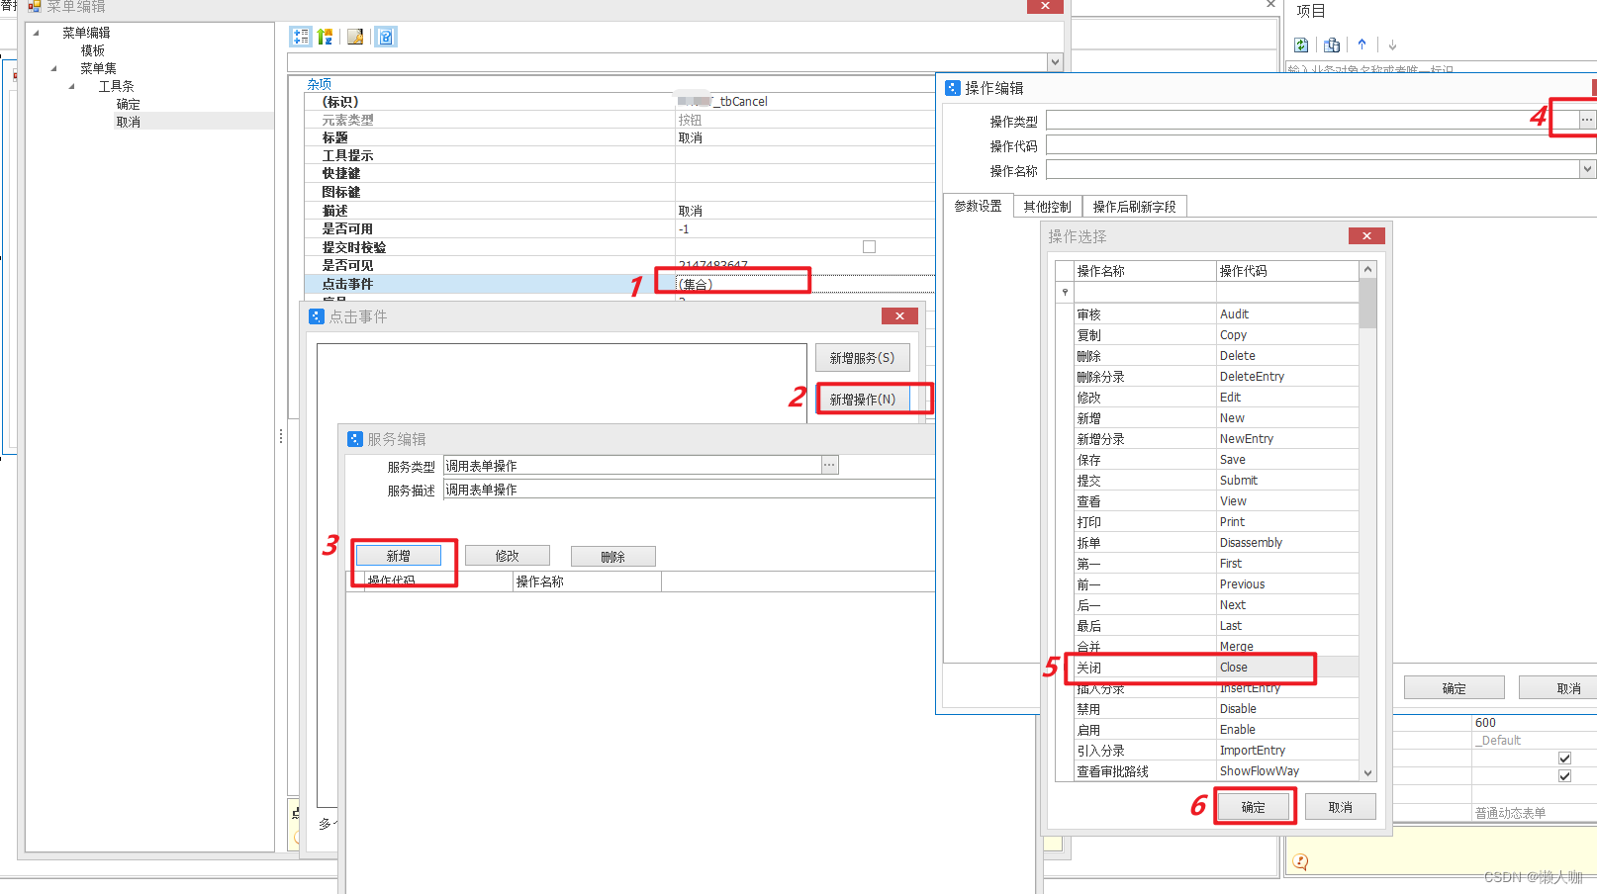
Task: Click the search box in 项目 panel
Action: (x=1441, y=69)
